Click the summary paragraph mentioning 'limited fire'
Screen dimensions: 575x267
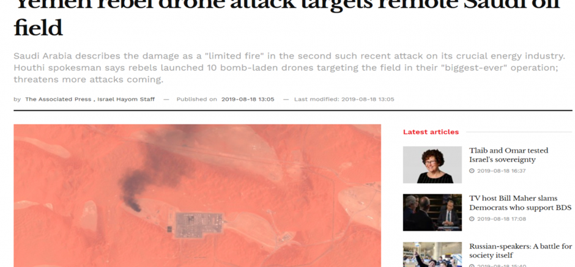[290, 68]
